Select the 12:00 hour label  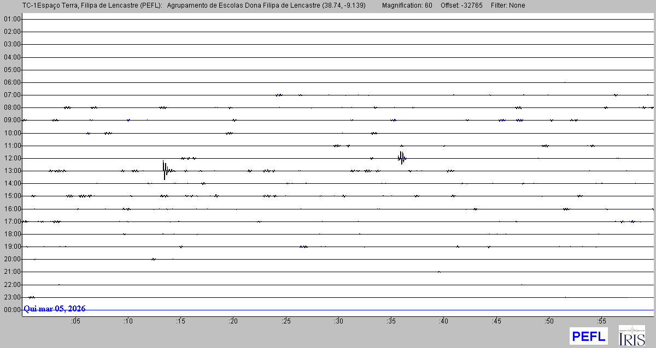pyautogui.click(x=11, y=158)
